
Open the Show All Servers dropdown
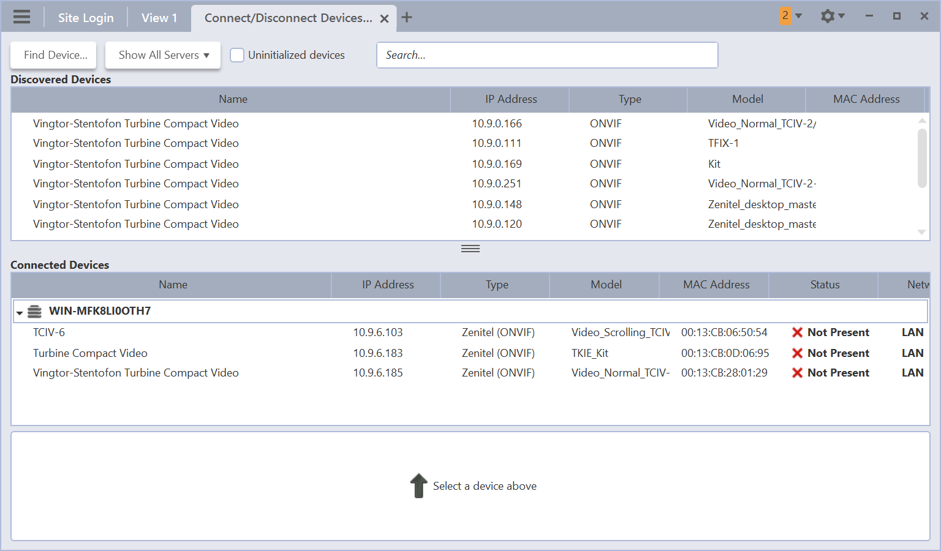tap(163, 55)
